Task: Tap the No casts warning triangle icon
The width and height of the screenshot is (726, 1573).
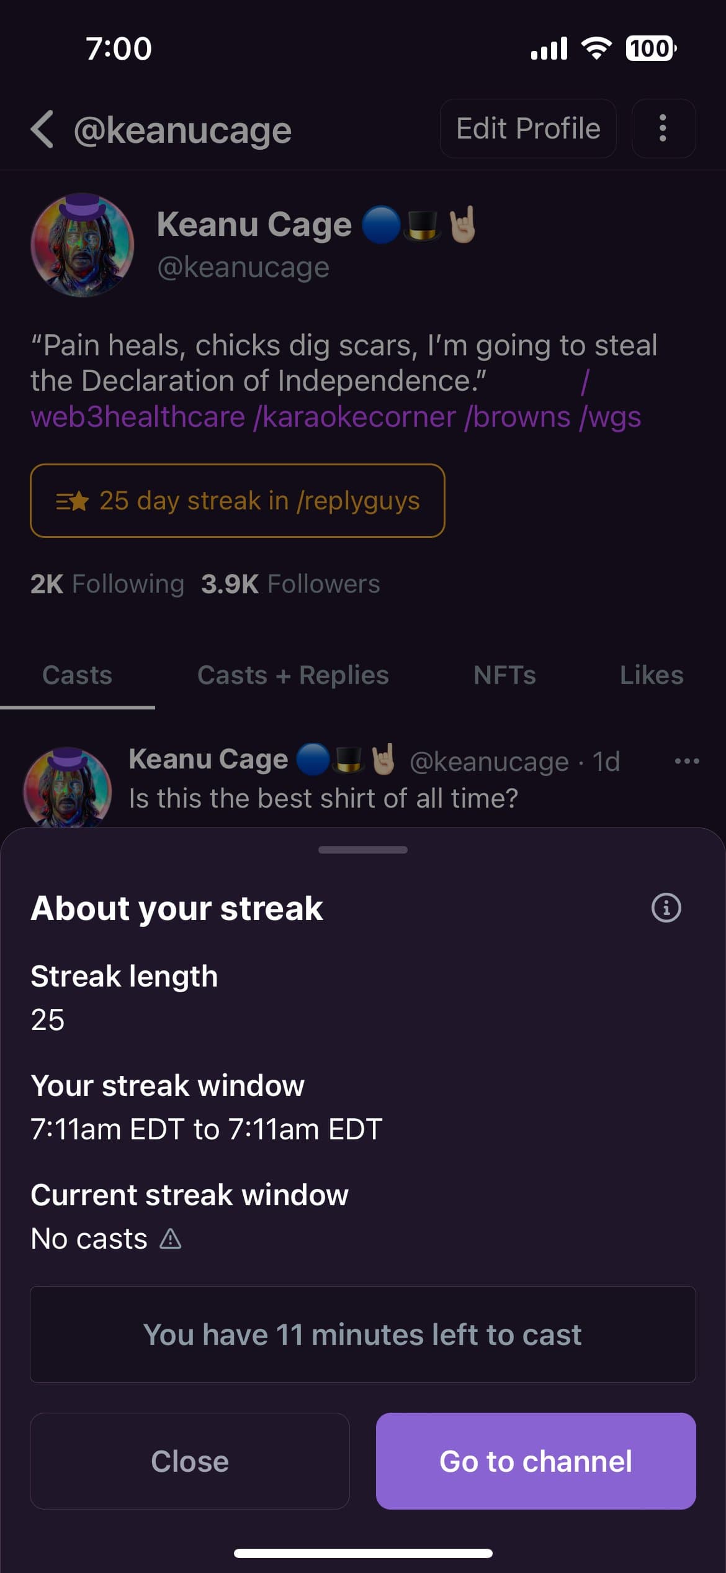Action: point(170,1239)
